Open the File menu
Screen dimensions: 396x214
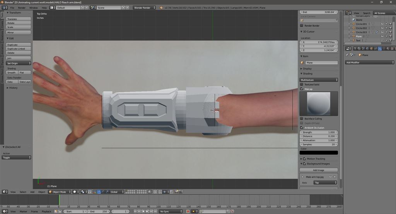[x=12, y=8]
